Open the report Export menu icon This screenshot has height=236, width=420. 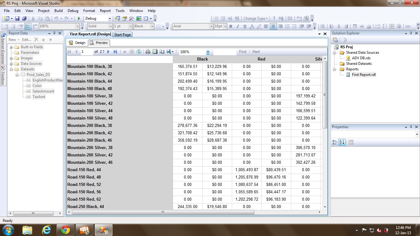[169, 52]
